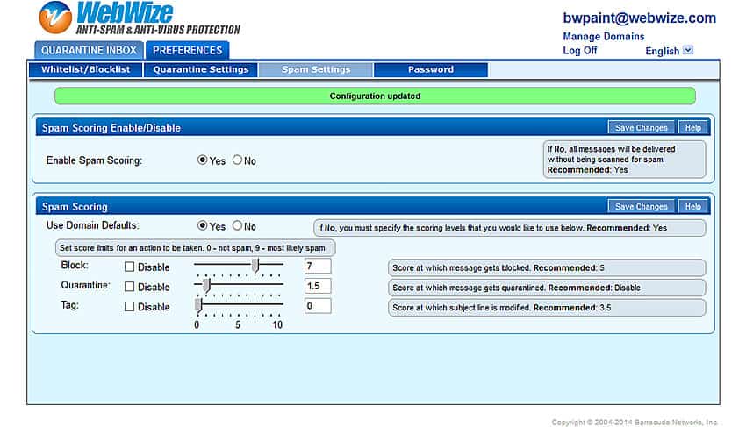This screenshot has width=746, height=427.
Task: Save Changes in Spam Scoring Enable/Disable section
Action: click(642, 128)
